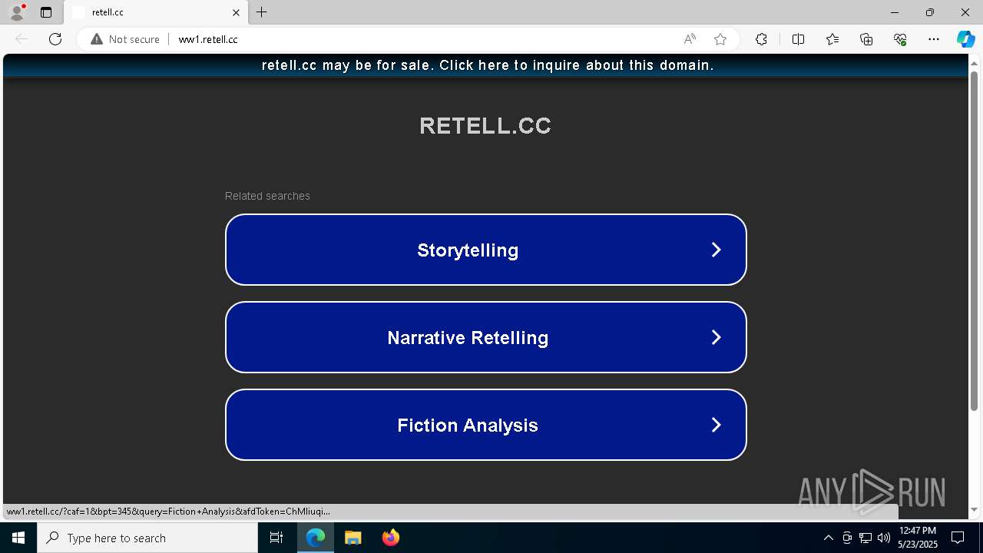Viewport: 983px width, 553px height.
Task: Open Browser essentials heart icon
Action: (x=900, y=39)
